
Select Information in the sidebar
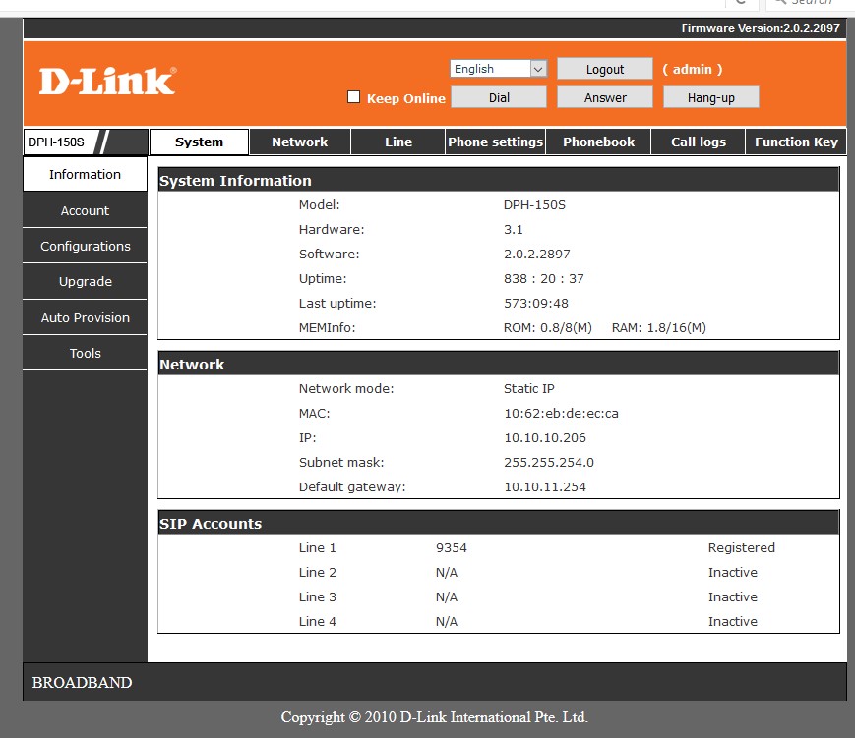[x=86, y=175]
